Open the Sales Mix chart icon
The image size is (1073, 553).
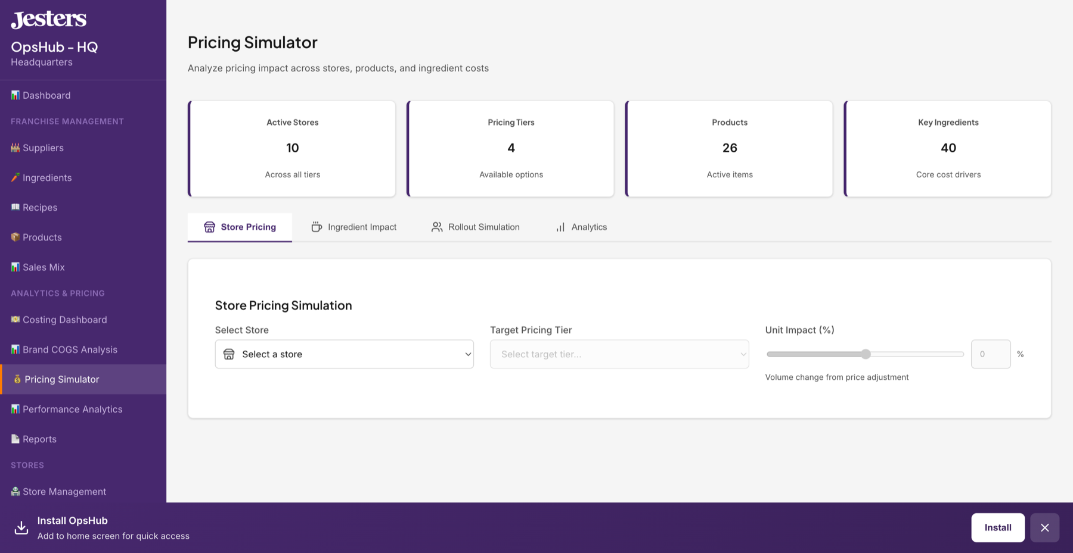tap(15, 267)
